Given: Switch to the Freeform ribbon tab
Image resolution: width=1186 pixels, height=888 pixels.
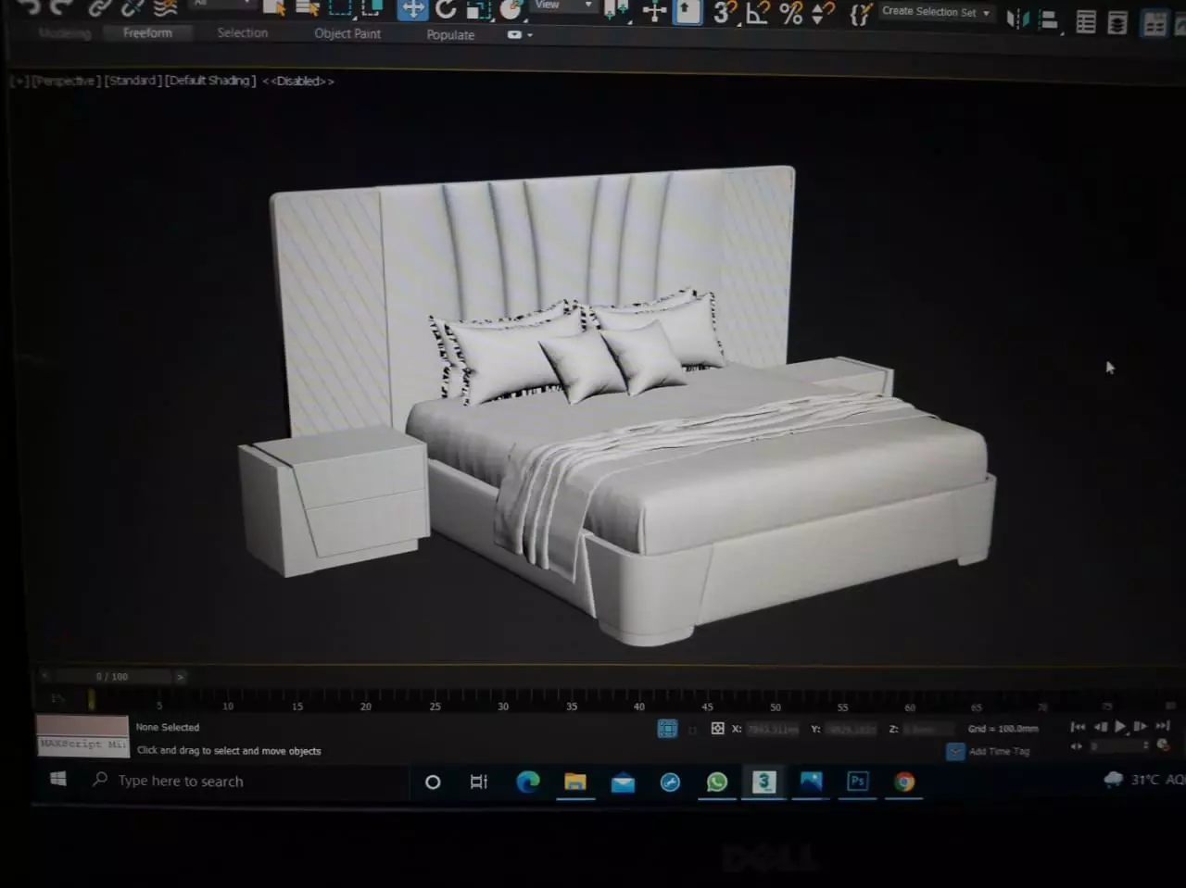Looking at the screenshot, I should (x=147, y=32).
